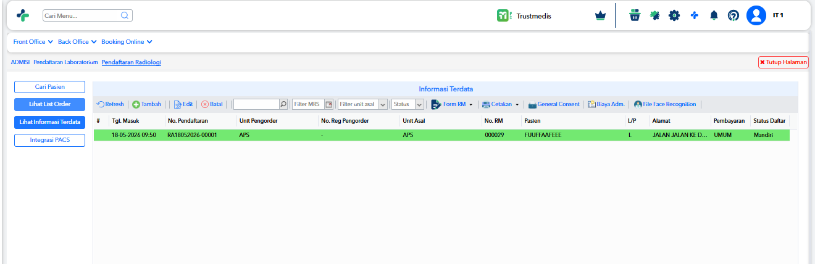Click the Status Daftar column header
Viewport: 815px width, 264px height.
coord(769,121)
